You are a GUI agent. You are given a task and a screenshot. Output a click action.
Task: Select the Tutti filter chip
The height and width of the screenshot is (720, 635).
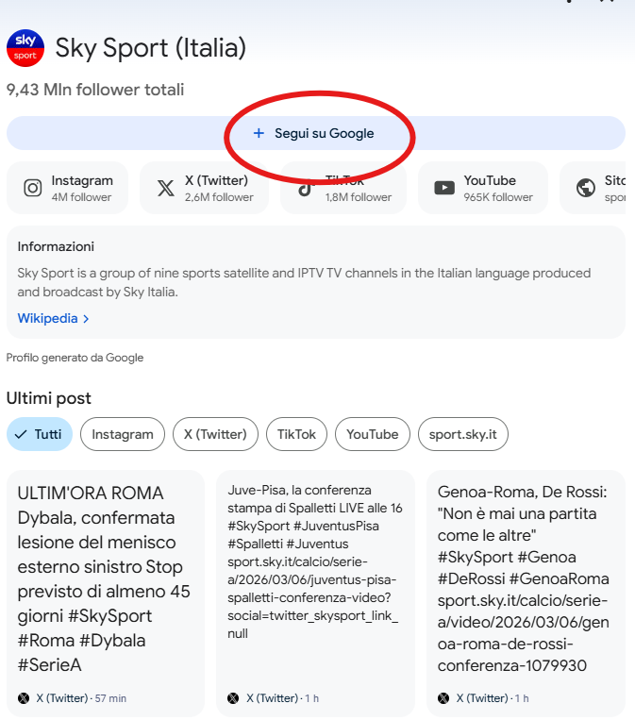coord(39,434)
